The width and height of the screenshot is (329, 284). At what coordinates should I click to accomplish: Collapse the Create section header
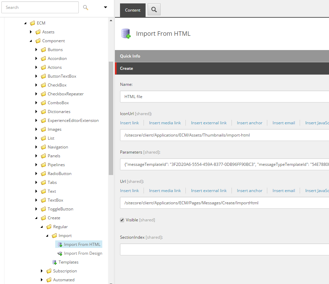pos(222,68)
